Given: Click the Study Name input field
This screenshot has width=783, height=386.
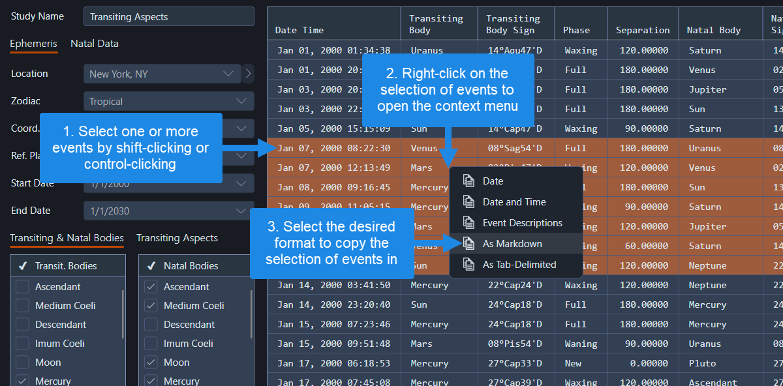Looking at the screenshot, I should 168,16.
